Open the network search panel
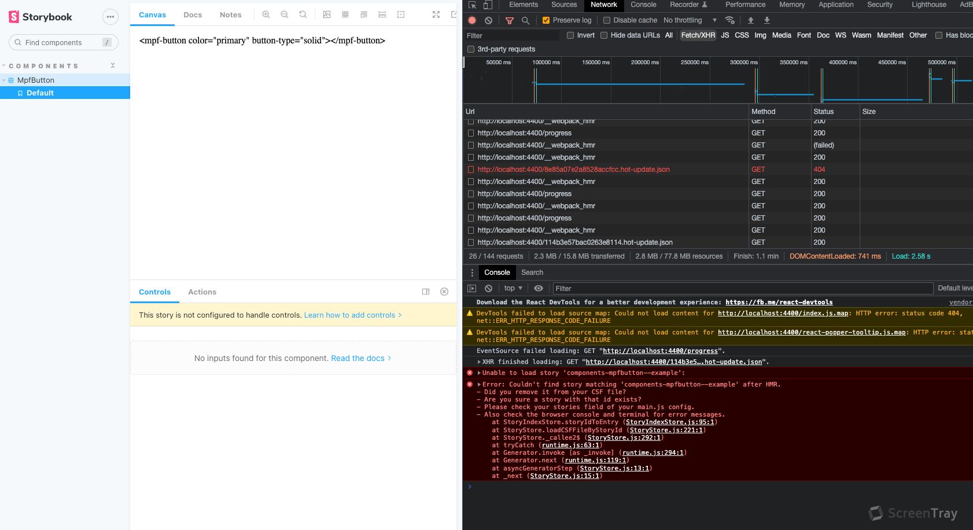973x530 pixels. [x=525, y=20]
